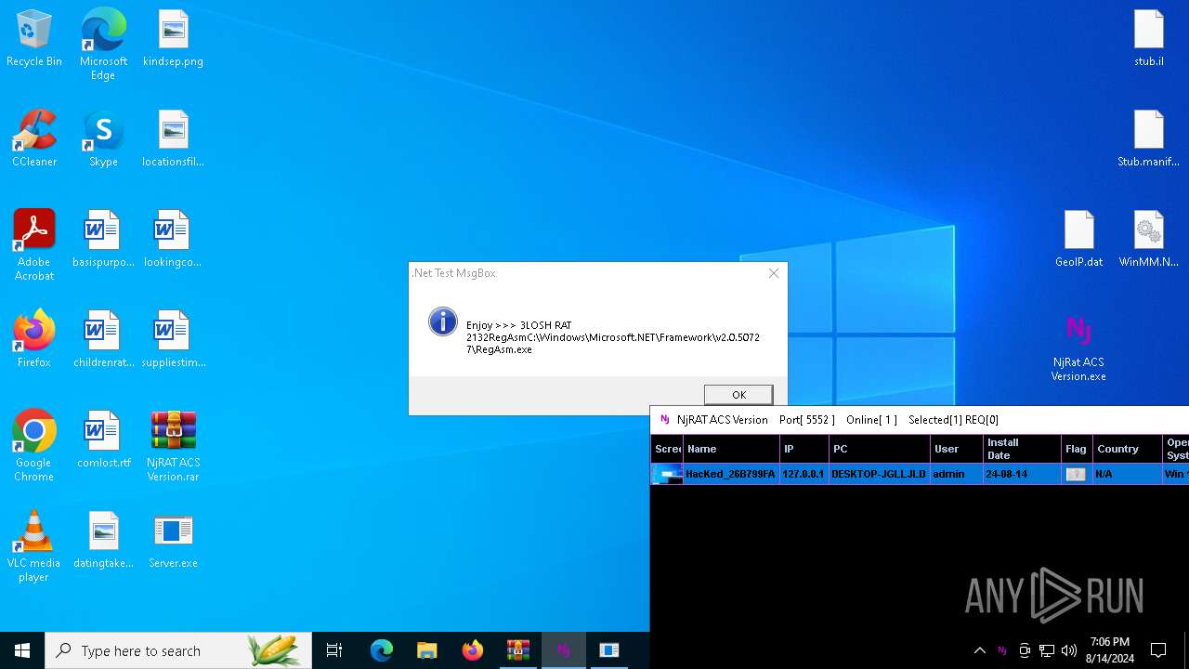Open WinRAR from the taskbar
The width and height of the screenshot is (1189, 669).
point(517,650)
